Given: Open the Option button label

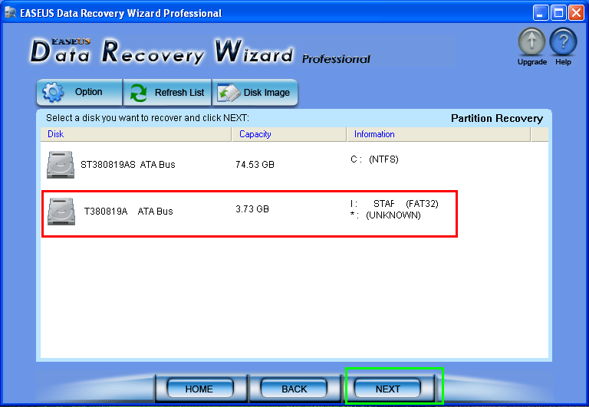Looking at the screenshot, I should tap(88, 92).
